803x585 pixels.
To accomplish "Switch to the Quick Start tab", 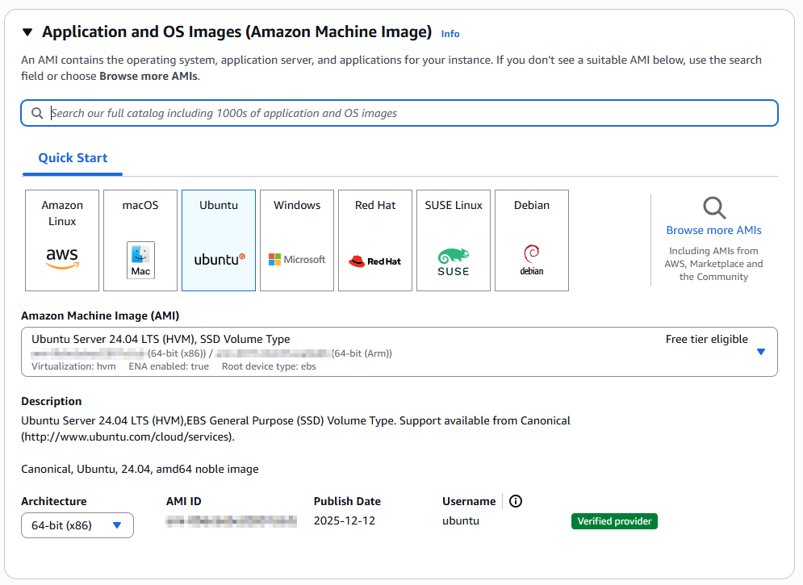I will 72,159.
